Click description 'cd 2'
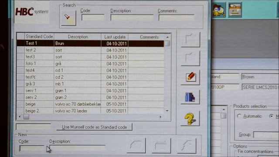The height and width of the screenshot is (157, 279). pos(59,77)
